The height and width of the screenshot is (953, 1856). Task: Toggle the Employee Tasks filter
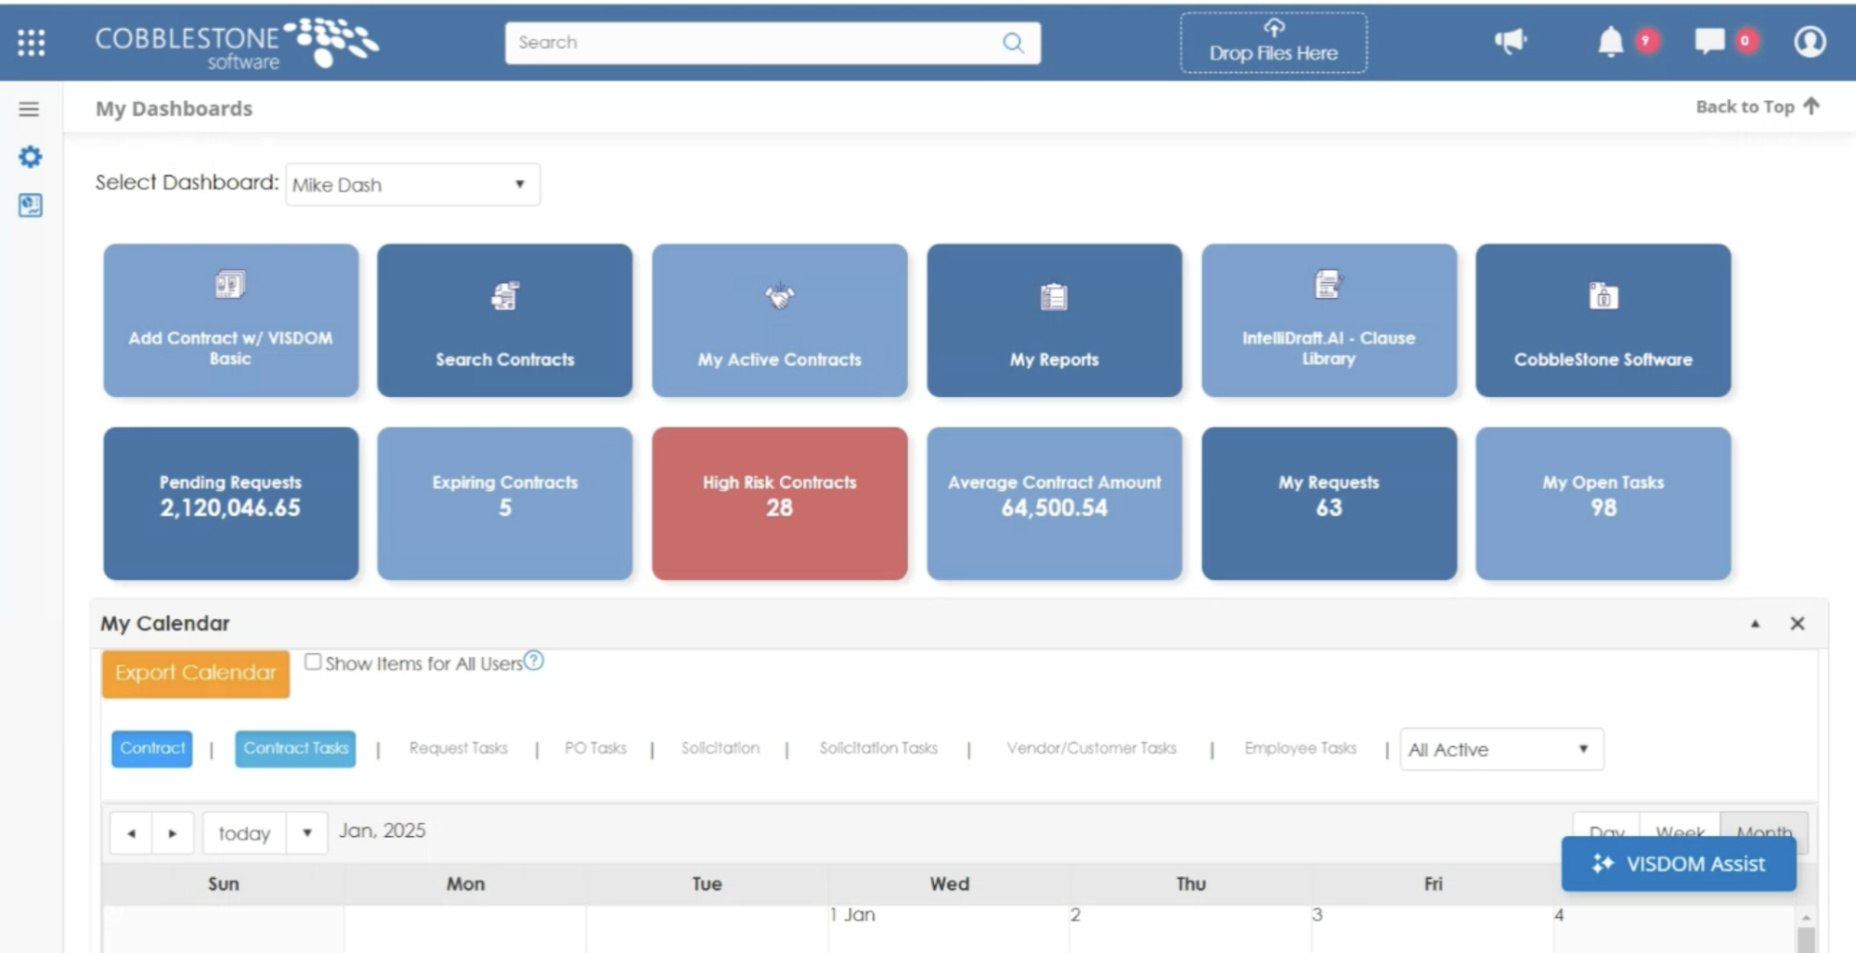coord(1300,748)
